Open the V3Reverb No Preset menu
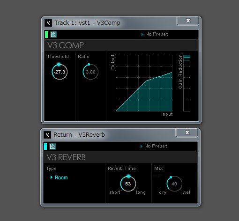The width and height of the screenshot is (239, 221). [x=154, y=146]
